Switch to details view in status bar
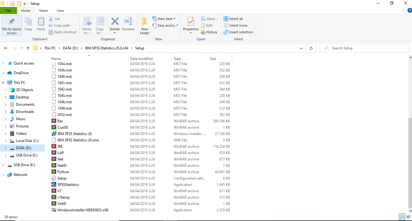The width and height of the screenshot is (412, 221). (402, 217)
